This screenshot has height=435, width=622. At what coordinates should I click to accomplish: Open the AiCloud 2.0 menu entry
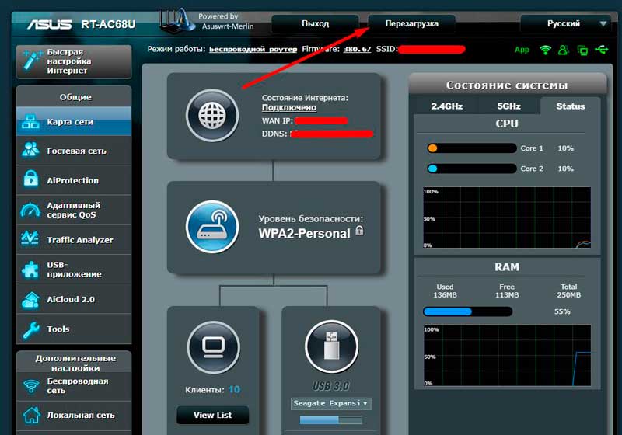click(74, 300)
